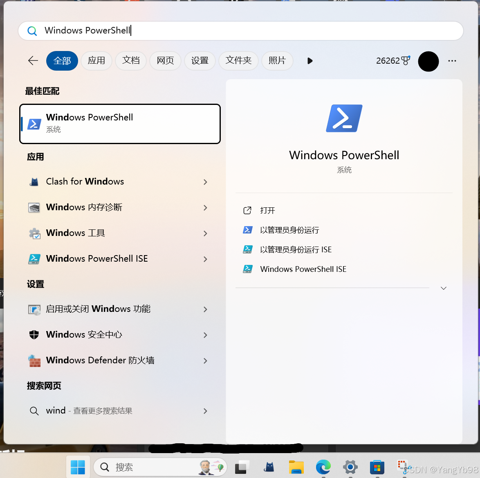The width and height of the screenshot is (480, 478).
Task: Expand more actions chevron in details pane
Action: [x=444, y=288]
